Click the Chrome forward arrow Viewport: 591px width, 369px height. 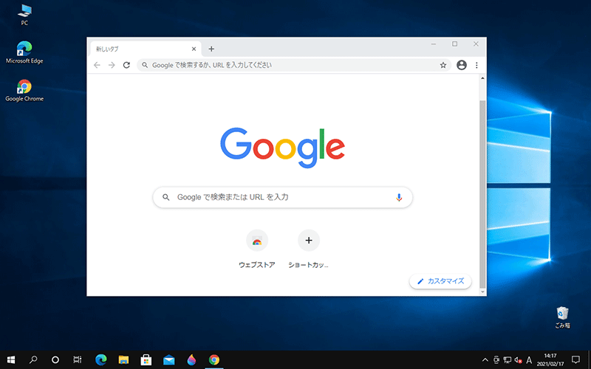click(x=112, y=65)
